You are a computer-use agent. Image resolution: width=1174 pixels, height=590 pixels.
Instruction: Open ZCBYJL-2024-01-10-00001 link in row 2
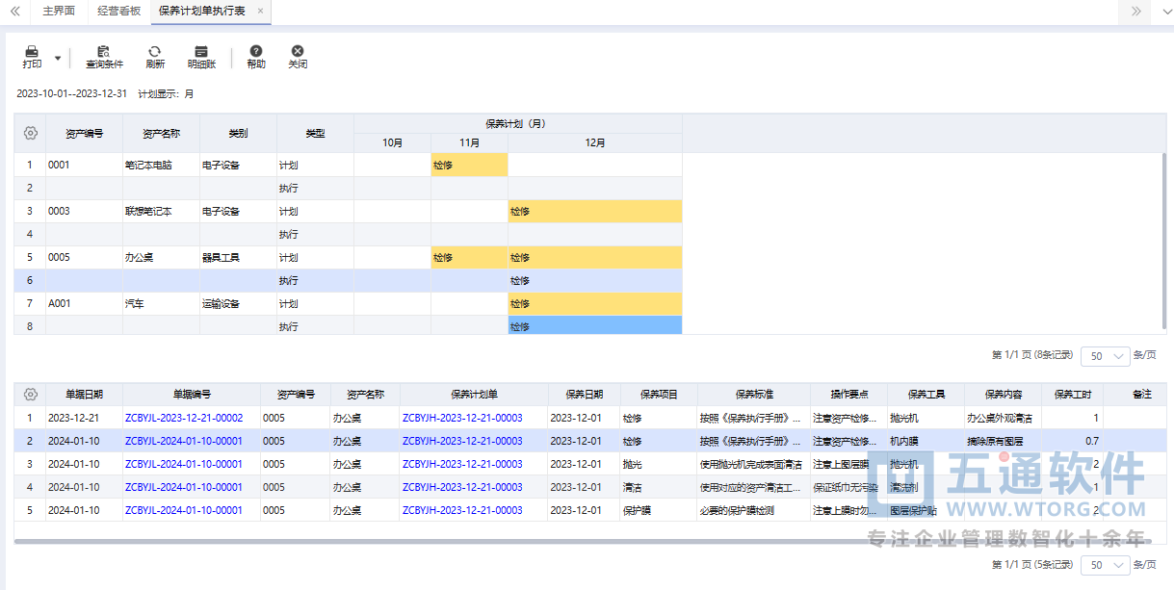[x=184, y=441]
